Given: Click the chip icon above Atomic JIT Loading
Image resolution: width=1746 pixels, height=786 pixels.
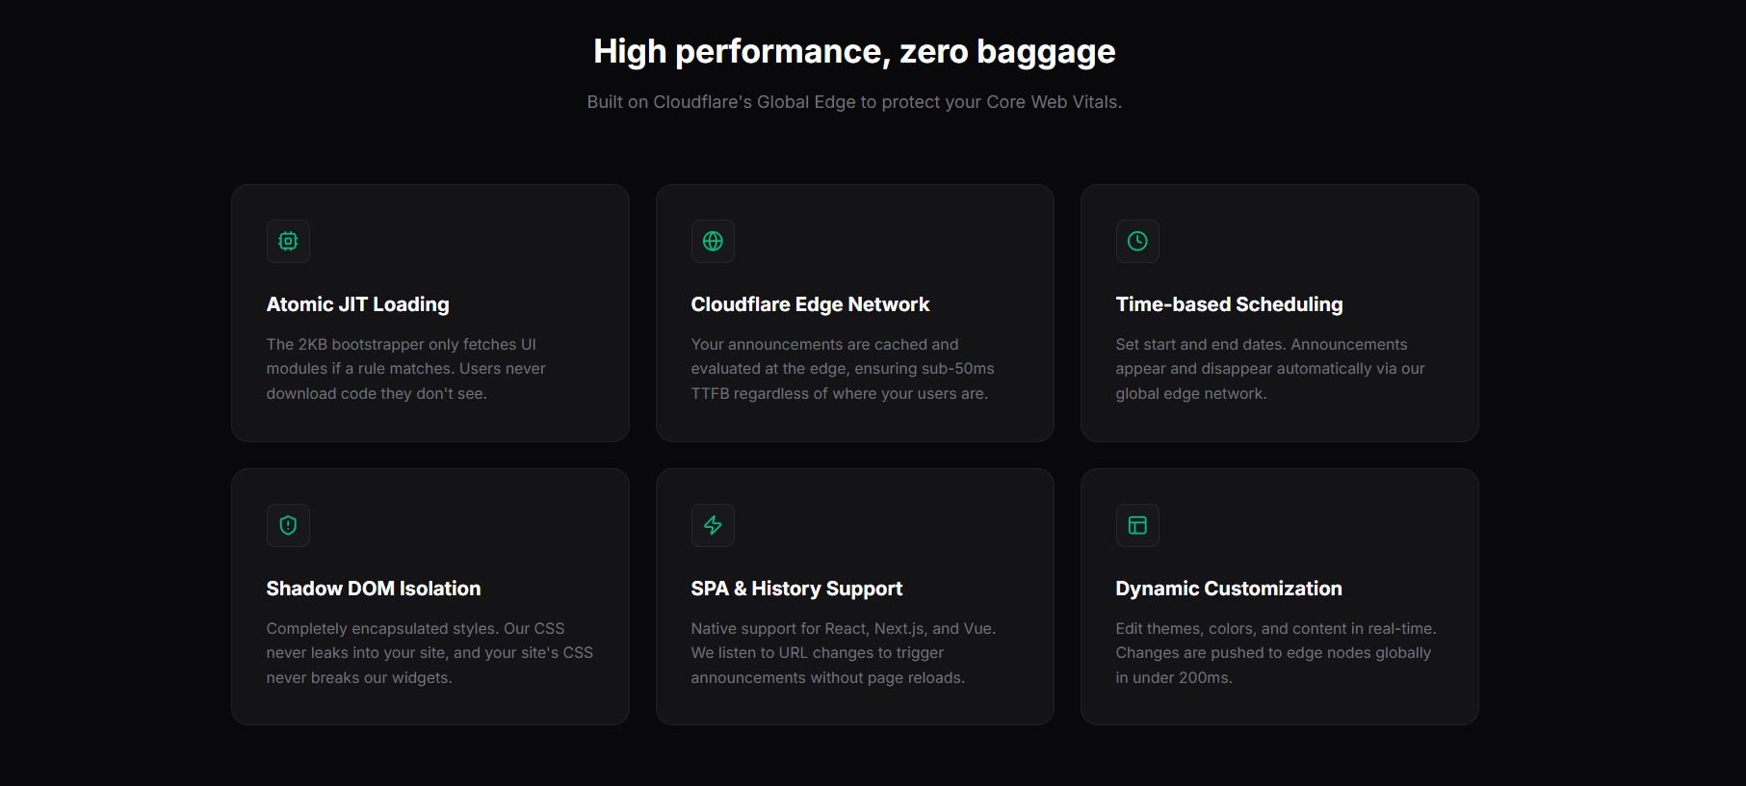Looking at the screenshot, I should (288, 241).
